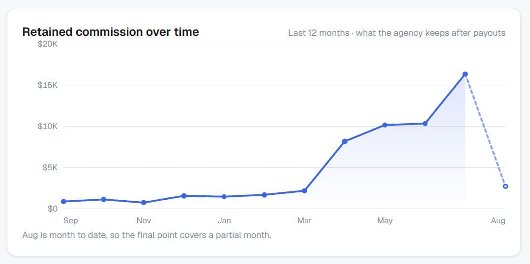
Task: Click the $20K y-axis label
Action: pyautogui.click(x=48, y=44)
